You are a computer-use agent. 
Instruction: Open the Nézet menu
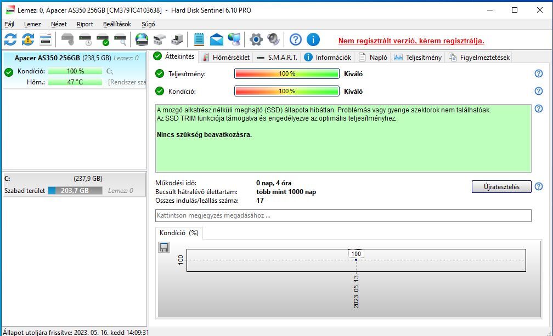(59, 24)
